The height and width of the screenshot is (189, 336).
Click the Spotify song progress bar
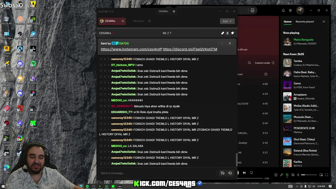(250, 178)
